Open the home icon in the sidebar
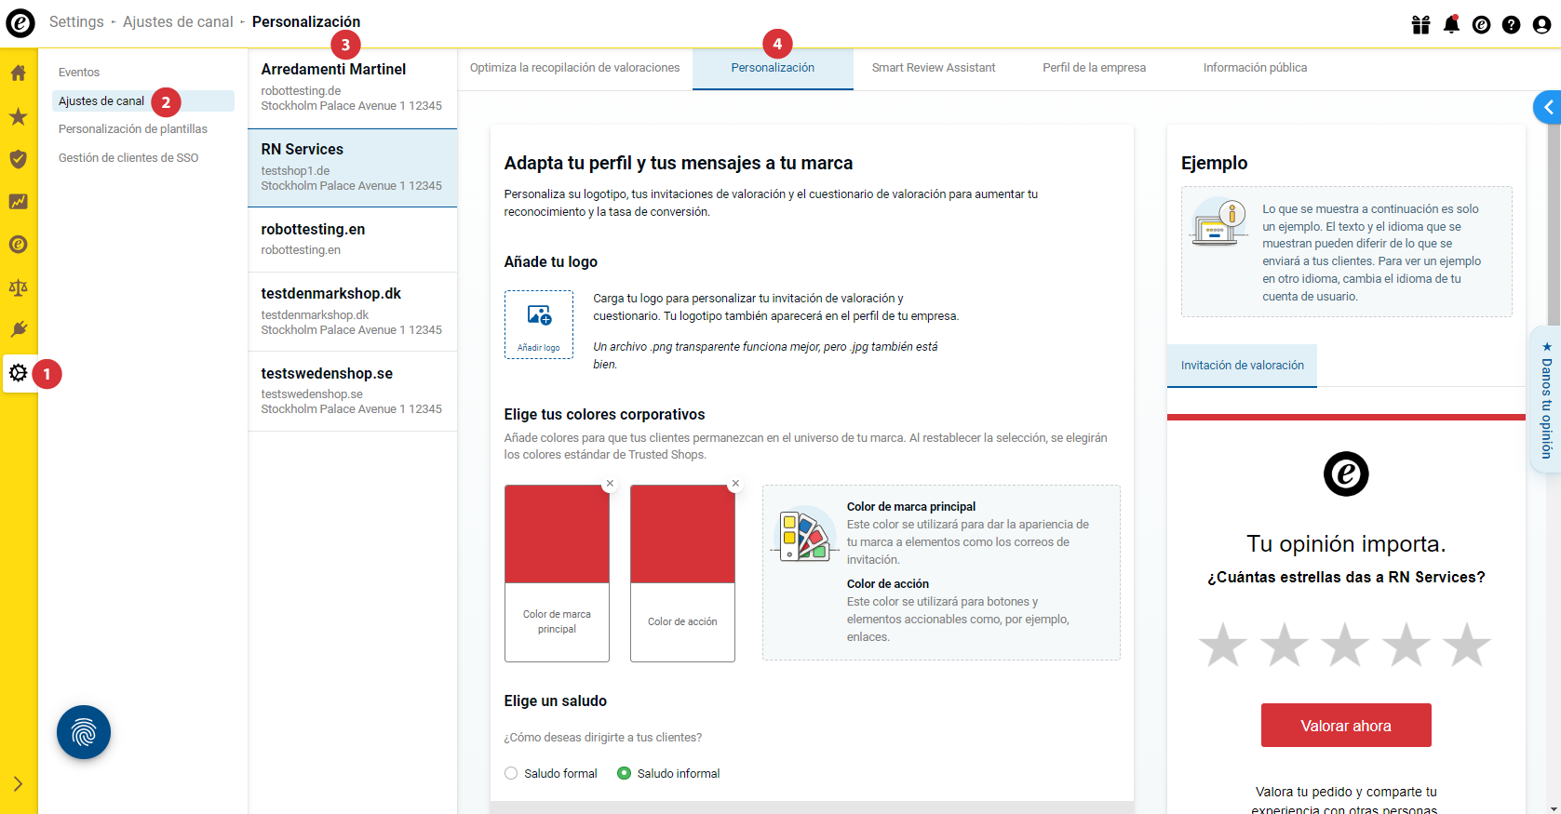1561x814 pixels. (x=18, y=73)
